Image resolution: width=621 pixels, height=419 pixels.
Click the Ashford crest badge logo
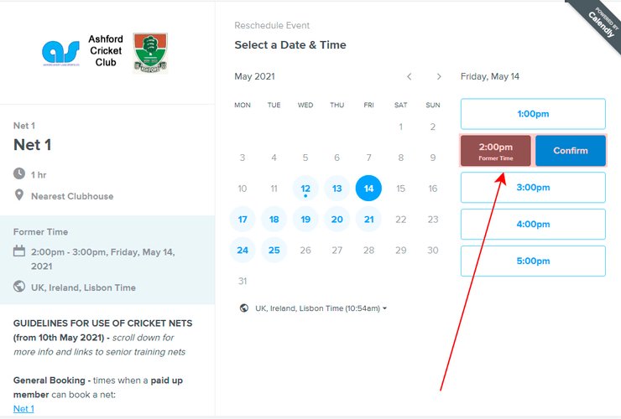tap(150, 52)
